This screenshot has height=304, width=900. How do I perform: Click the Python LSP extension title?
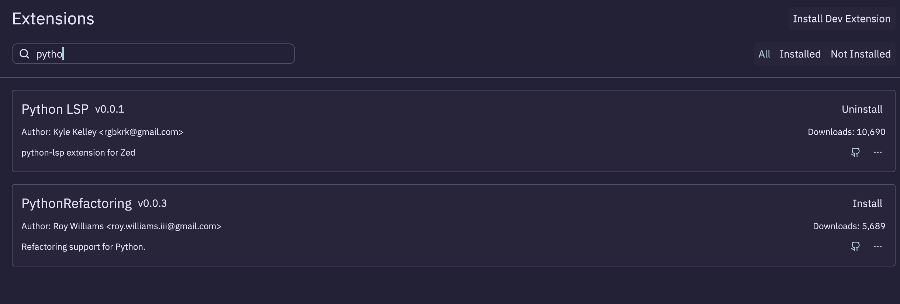click(55, 109)
